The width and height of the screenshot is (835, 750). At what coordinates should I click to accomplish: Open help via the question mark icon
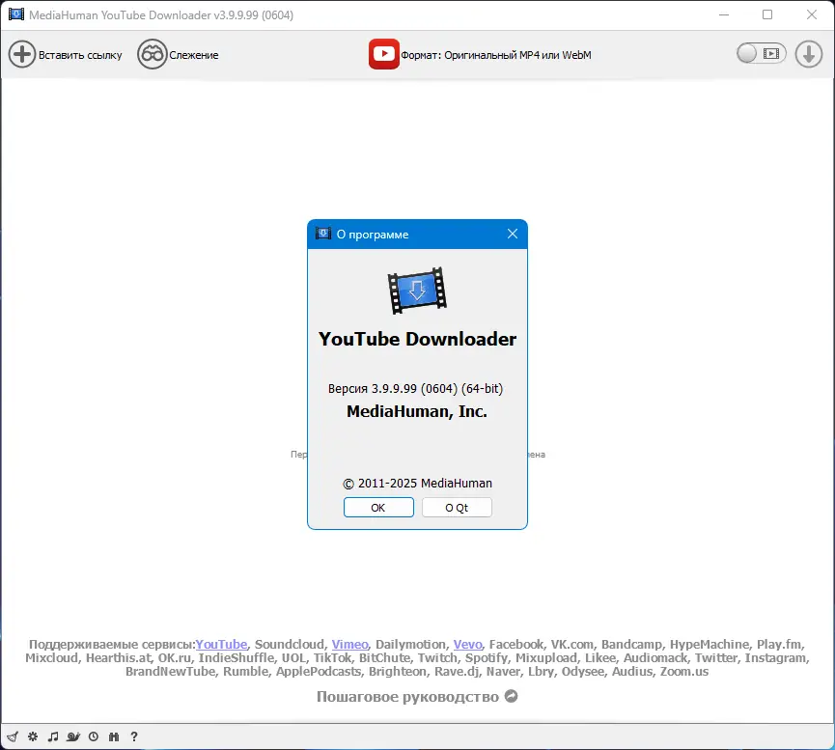pos(134,736)
